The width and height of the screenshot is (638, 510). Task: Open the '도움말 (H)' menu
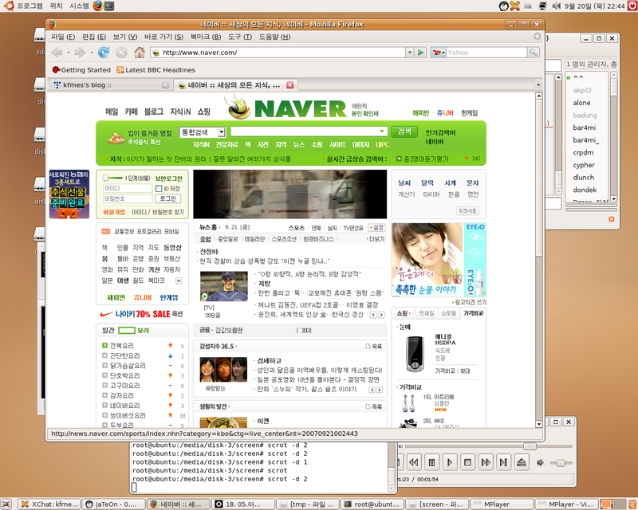274,37
